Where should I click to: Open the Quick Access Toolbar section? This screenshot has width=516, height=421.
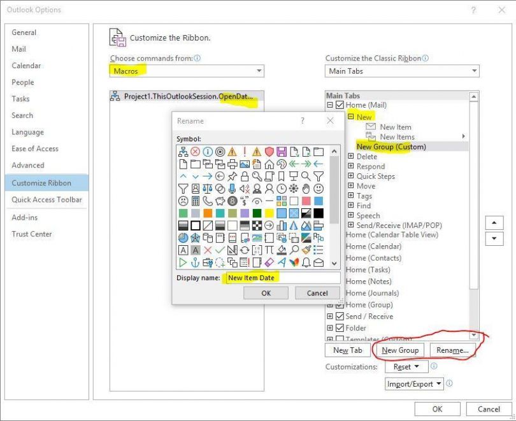pos(47,199)
